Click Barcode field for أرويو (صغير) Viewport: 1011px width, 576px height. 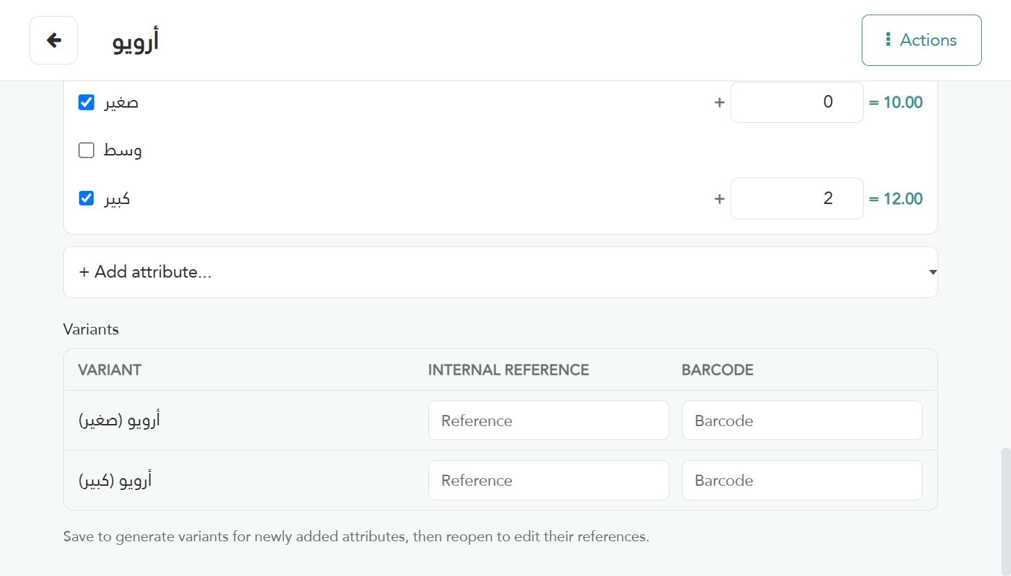[802, 421]
